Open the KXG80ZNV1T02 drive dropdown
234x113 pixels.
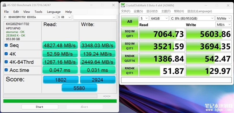point(30,17)
